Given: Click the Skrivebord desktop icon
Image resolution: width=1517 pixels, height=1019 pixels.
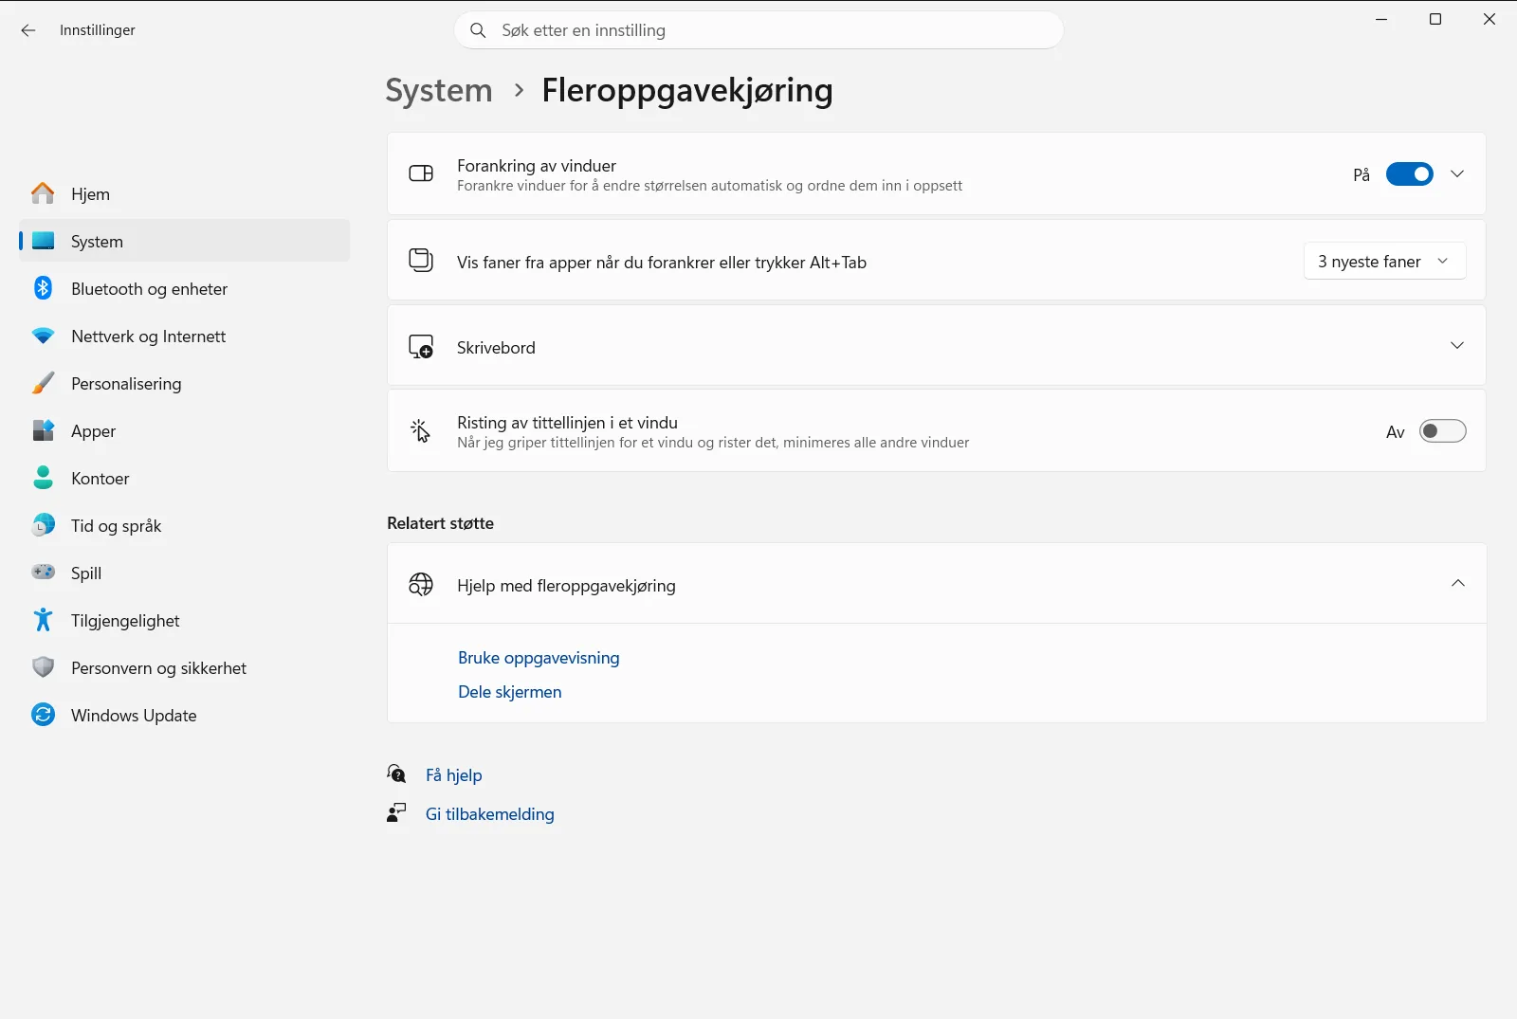Looking at the screenshot, I should pos(421,347).
